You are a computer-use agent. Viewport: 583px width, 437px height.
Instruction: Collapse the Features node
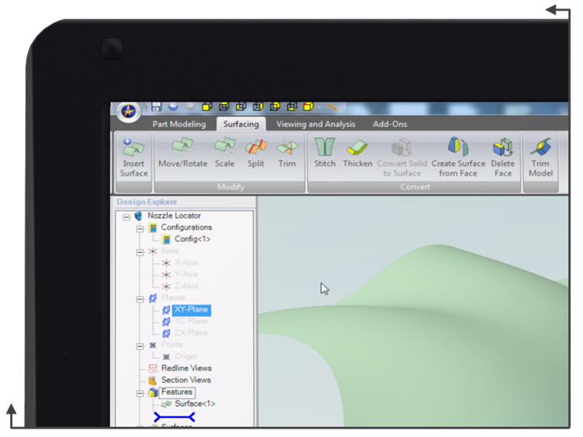point(139,393)
